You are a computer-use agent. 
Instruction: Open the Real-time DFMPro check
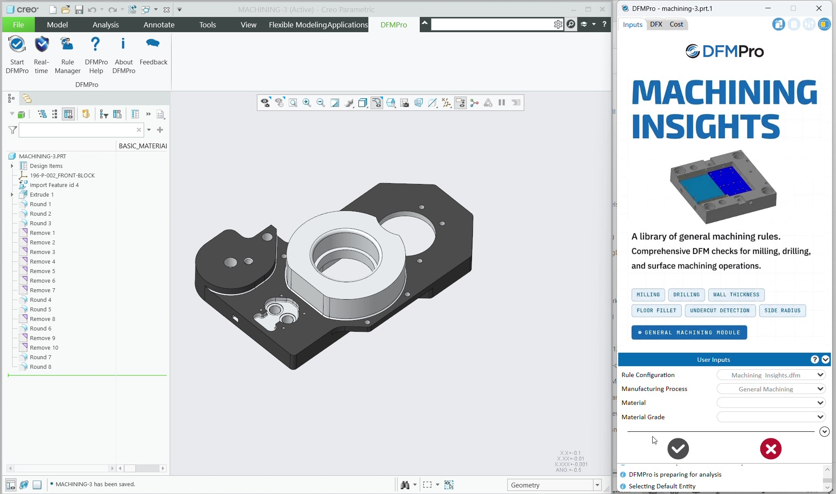point(41,55)
